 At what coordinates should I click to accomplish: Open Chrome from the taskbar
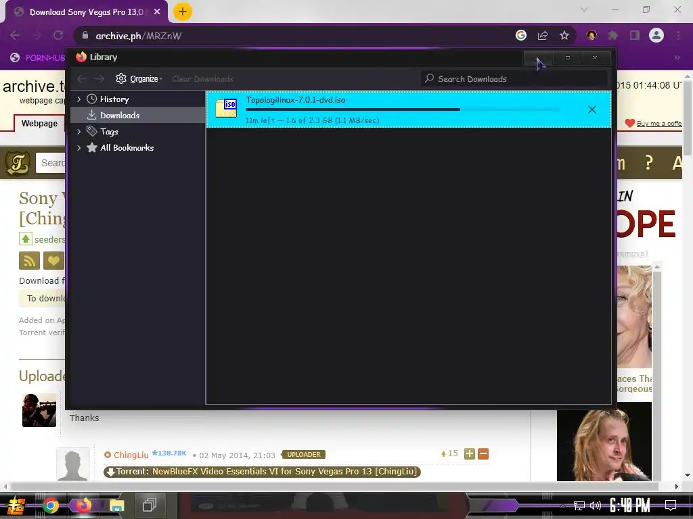(x=50, y=505)
